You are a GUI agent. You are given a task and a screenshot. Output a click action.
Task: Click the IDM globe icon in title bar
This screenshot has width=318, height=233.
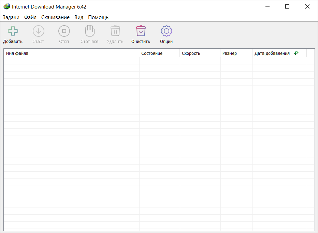coord(7,6)
